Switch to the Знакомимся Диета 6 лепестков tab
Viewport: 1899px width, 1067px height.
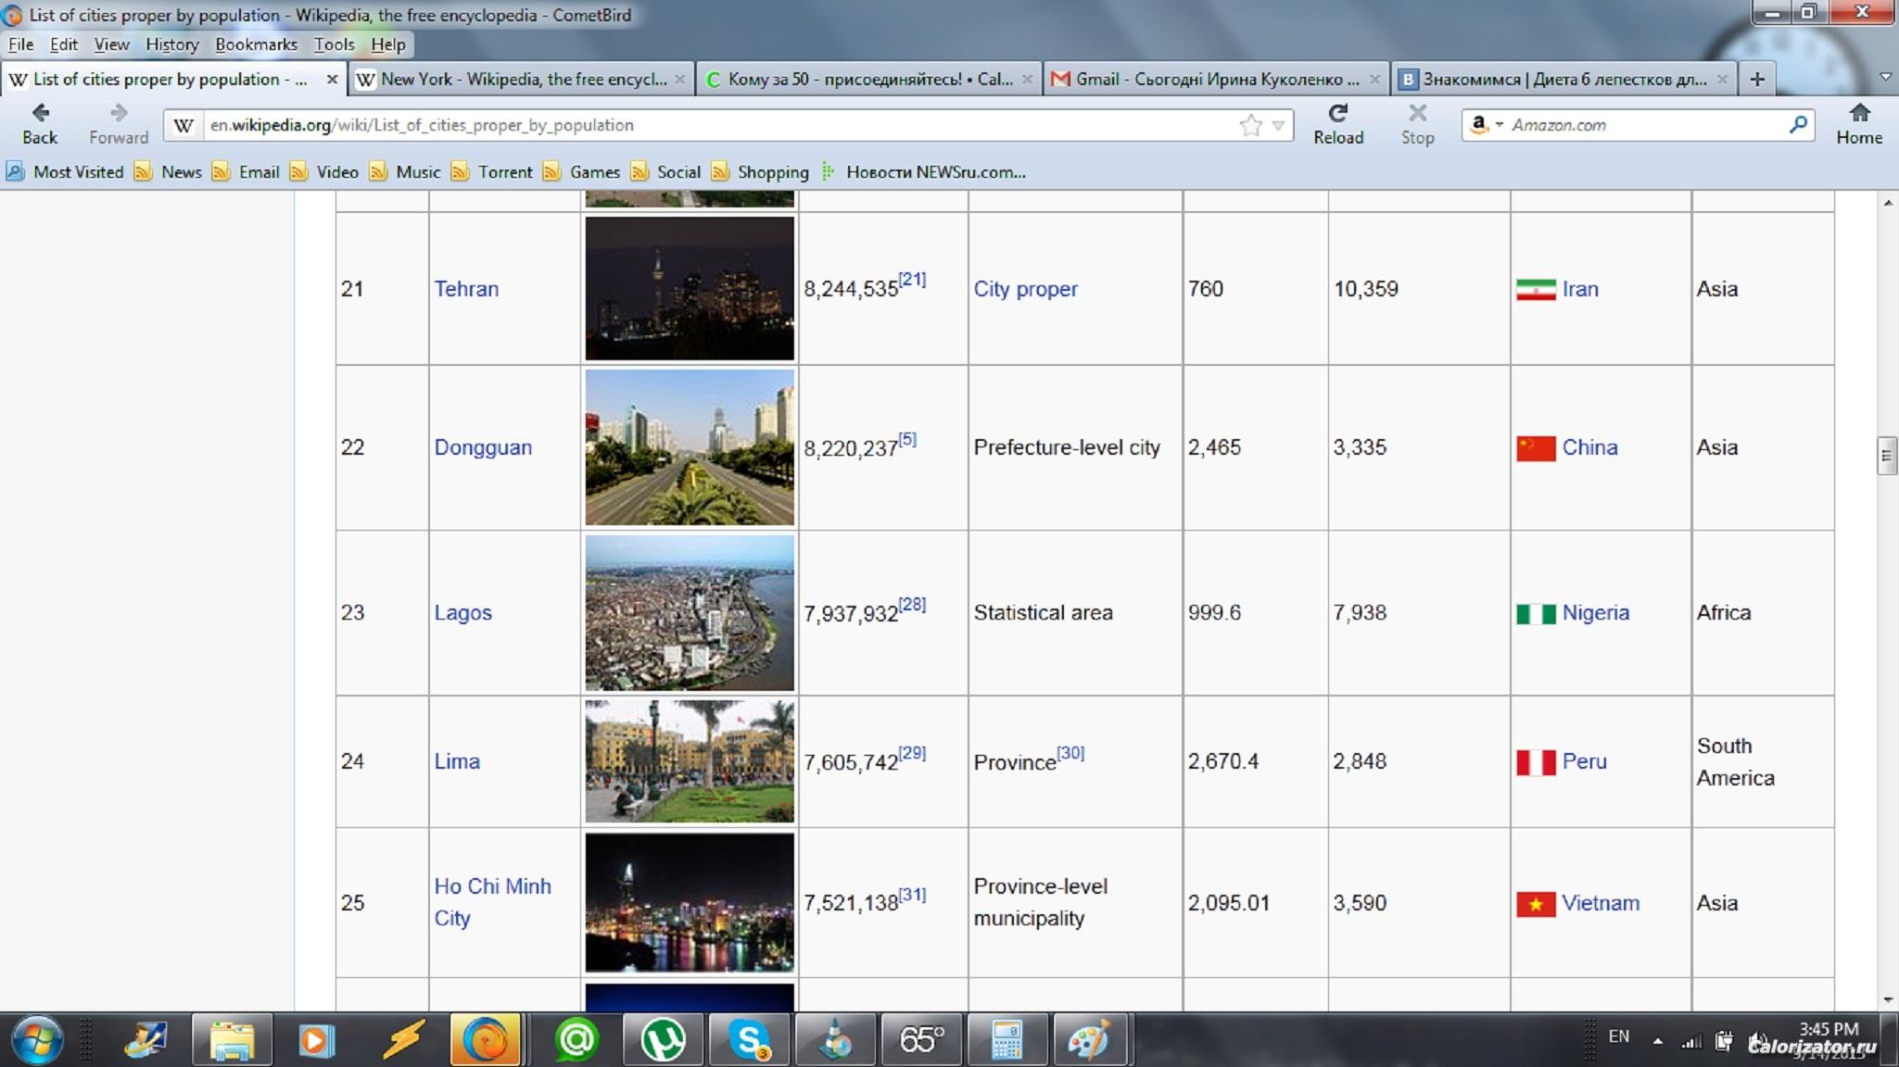pos(1564,79)
